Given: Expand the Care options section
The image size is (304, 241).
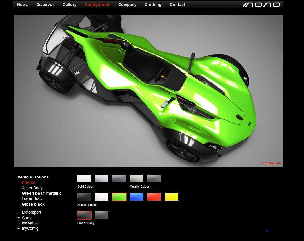Looking at the screenshot, I should click(24, 218).
